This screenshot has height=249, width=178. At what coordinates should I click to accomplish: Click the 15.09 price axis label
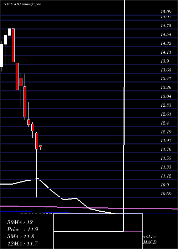coord(166,12)
